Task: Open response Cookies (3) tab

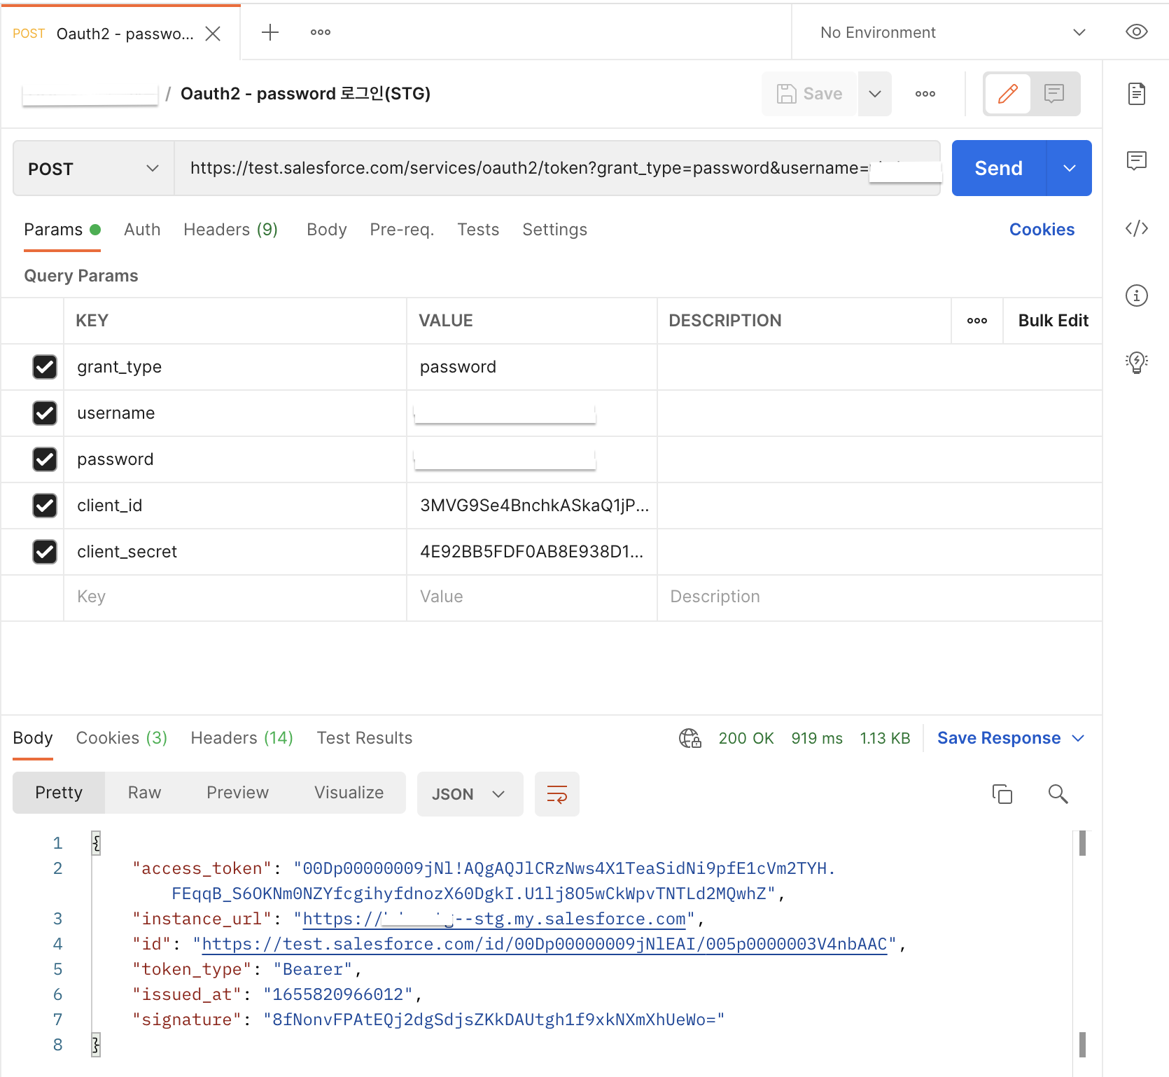Action: click(x=122, y=738)
